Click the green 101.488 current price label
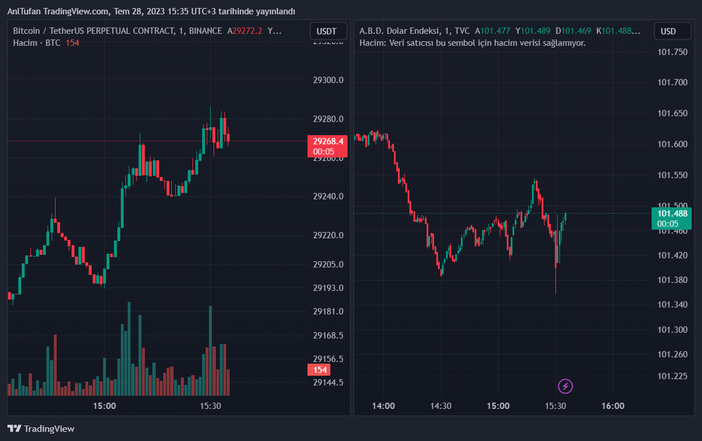 click(x=672, y=218)
